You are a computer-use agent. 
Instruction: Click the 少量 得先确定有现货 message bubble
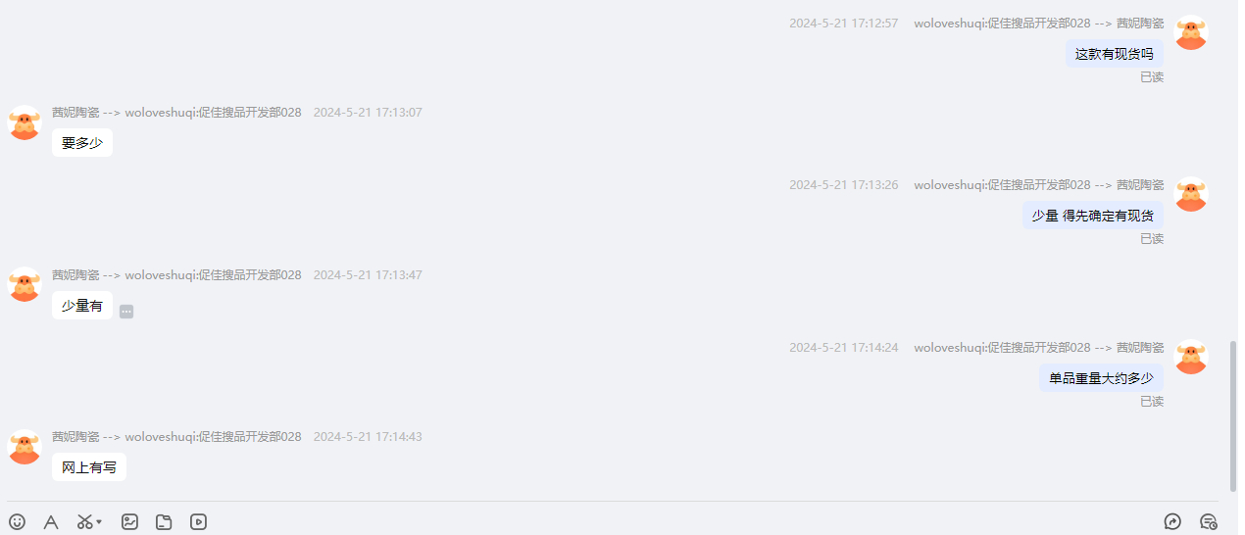click(1093, 216)
